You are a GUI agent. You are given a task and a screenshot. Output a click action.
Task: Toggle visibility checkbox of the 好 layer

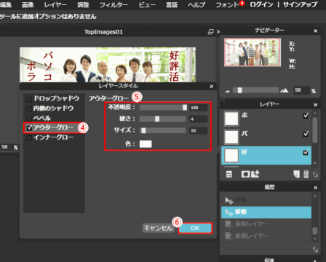[x=306, y=152]
